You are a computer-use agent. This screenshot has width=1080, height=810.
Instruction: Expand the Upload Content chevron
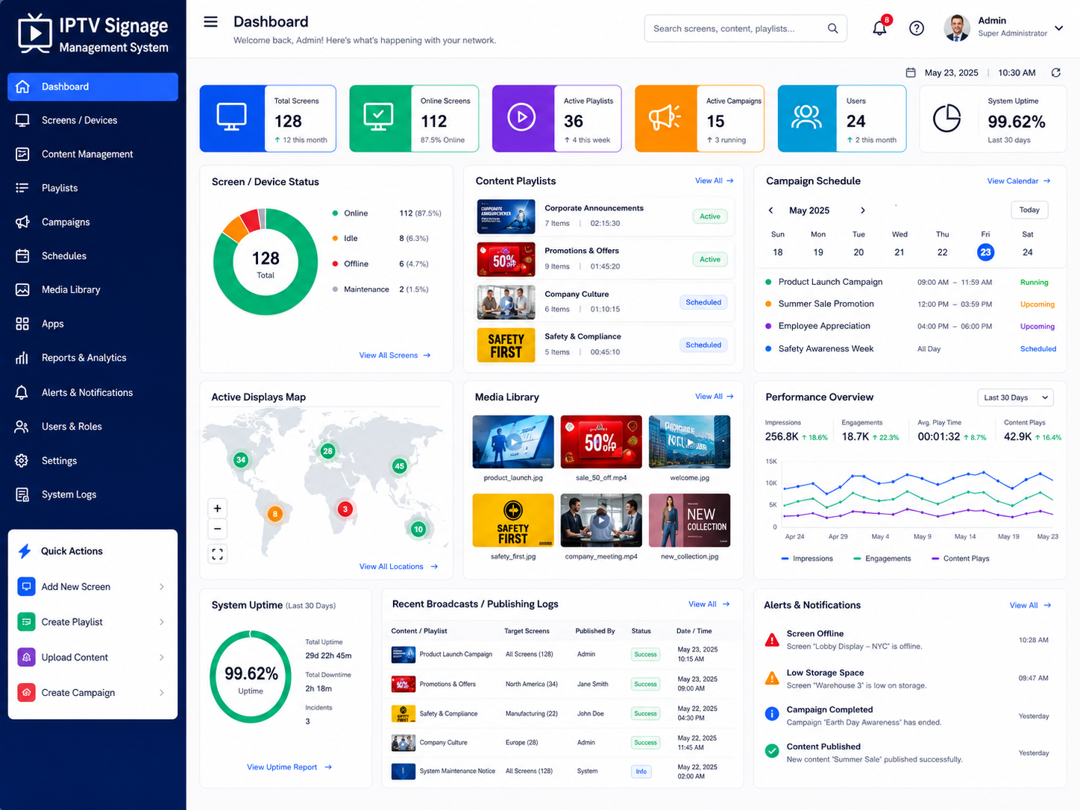(162, 657)
